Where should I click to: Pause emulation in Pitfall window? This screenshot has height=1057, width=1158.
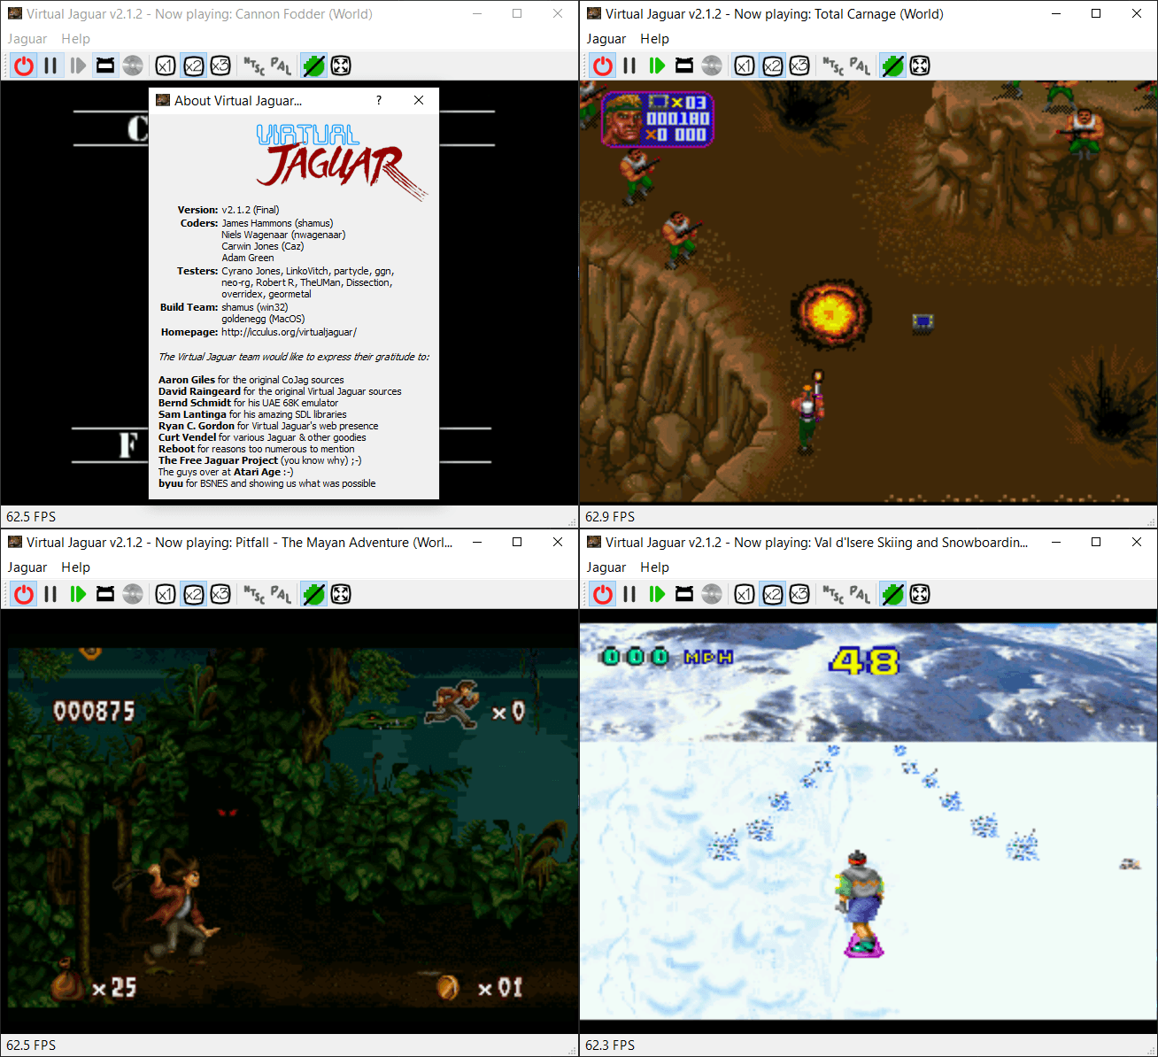51,594
